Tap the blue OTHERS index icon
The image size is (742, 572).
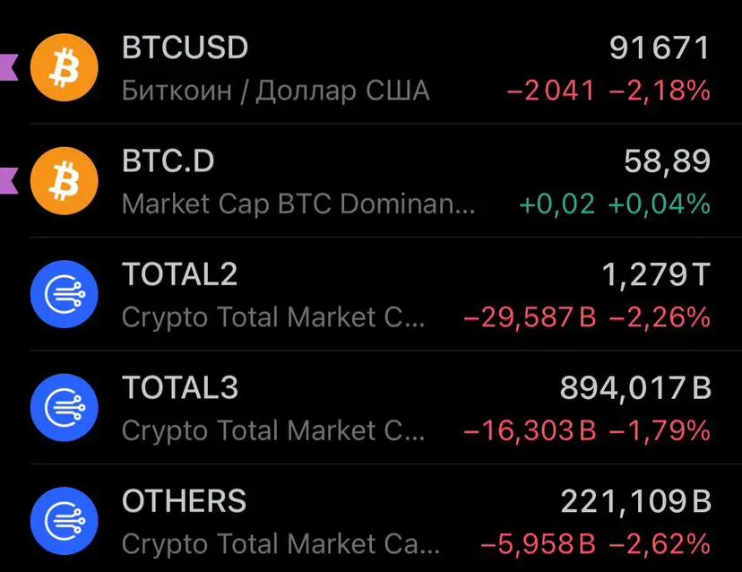click(64, 522)
